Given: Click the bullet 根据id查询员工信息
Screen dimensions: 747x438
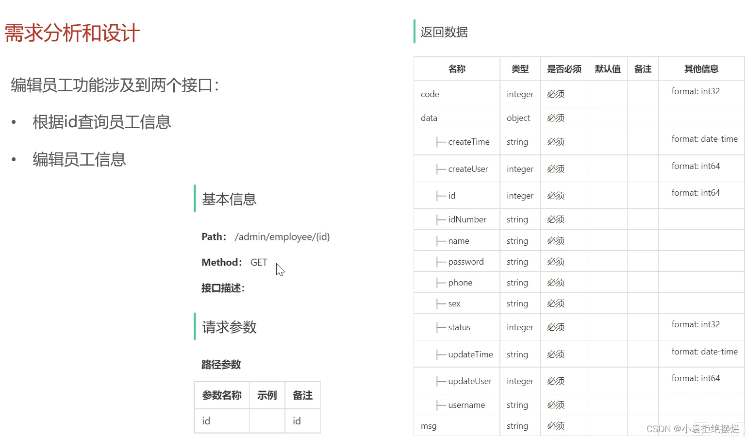Looking at the screenshot, I should pyautogui.click(x=101, y=122).
